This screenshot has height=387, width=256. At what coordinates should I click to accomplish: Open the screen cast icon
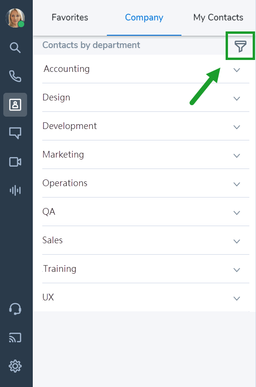point(15,337)
